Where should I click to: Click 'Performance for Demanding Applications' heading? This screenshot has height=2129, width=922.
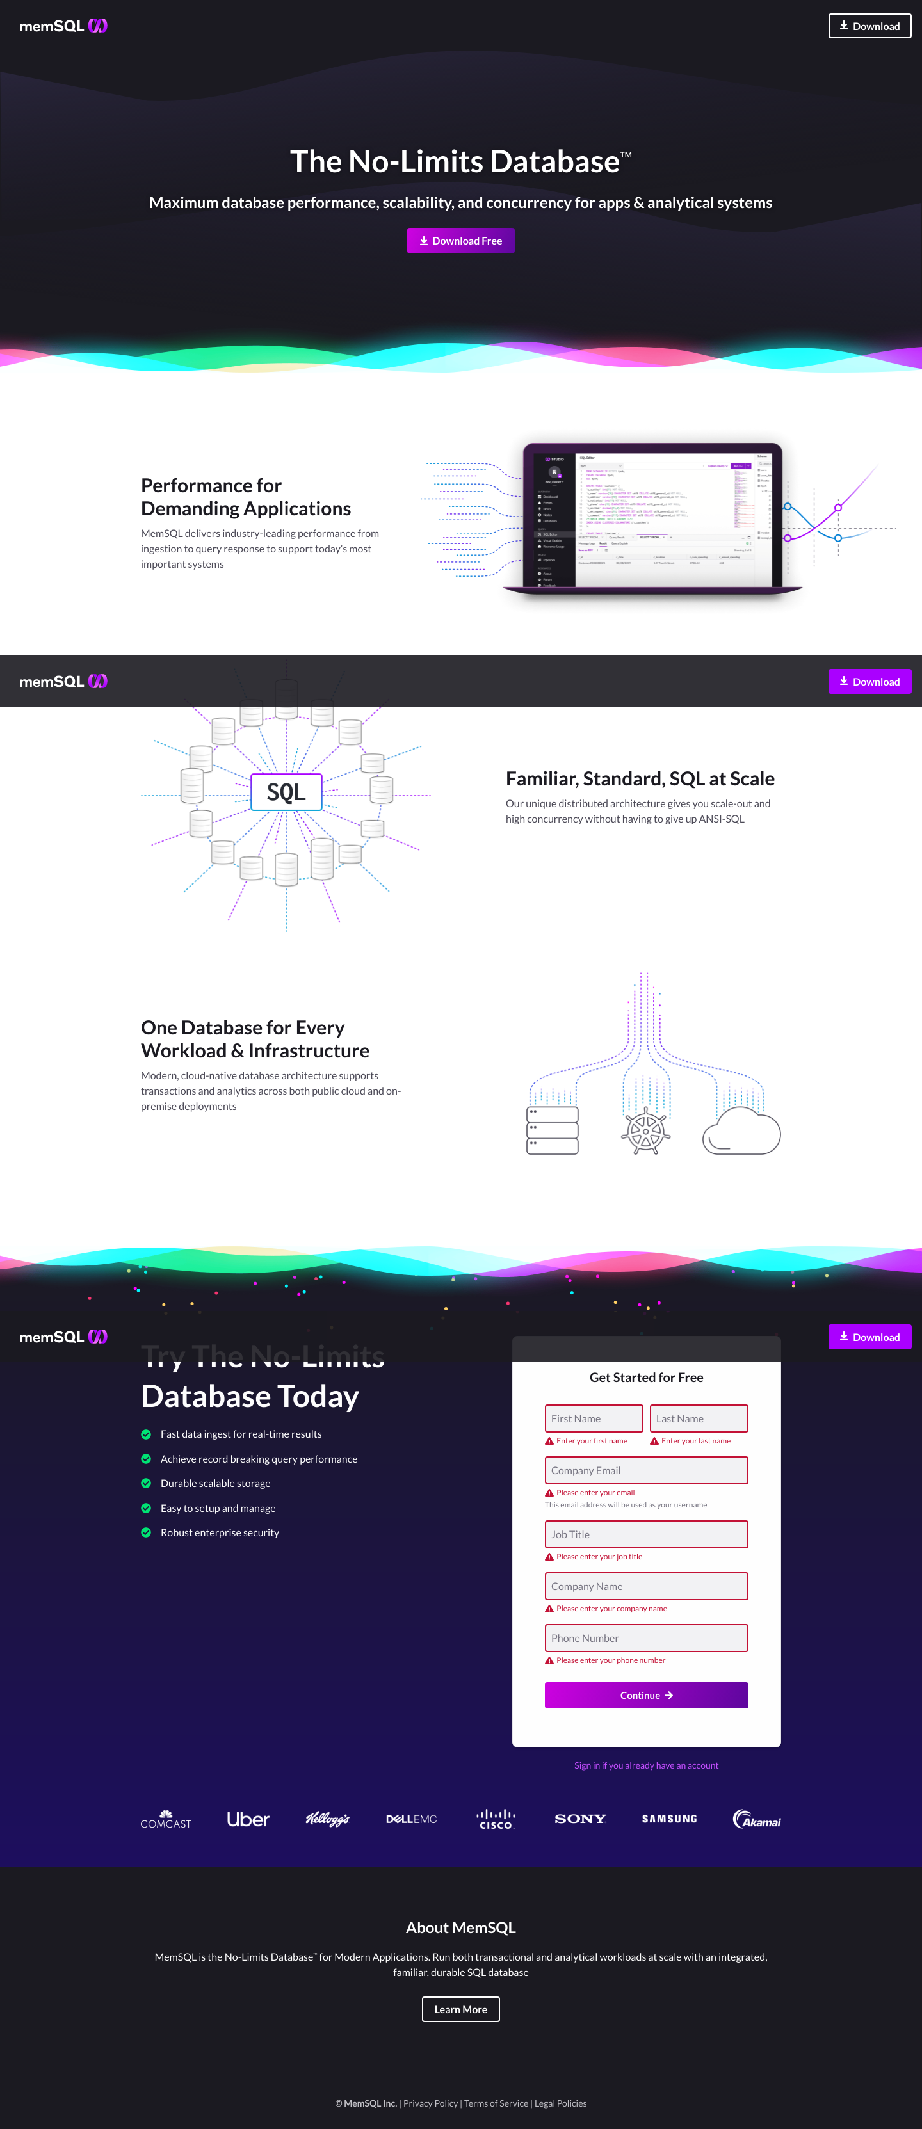246,497
